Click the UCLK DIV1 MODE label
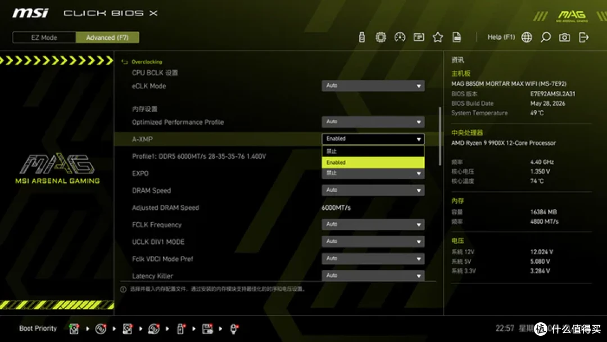This screenshot has width=607, height=342. [158, 242]
